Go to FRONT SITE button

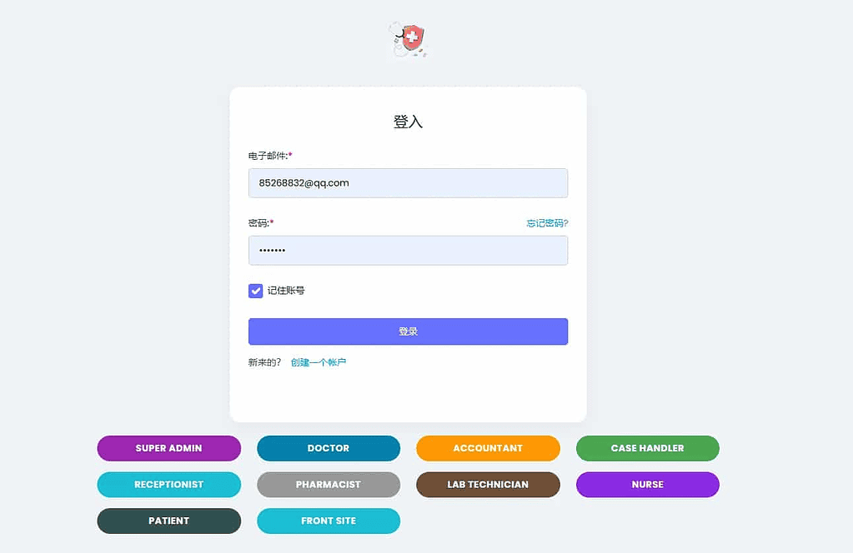click(329, 521)
